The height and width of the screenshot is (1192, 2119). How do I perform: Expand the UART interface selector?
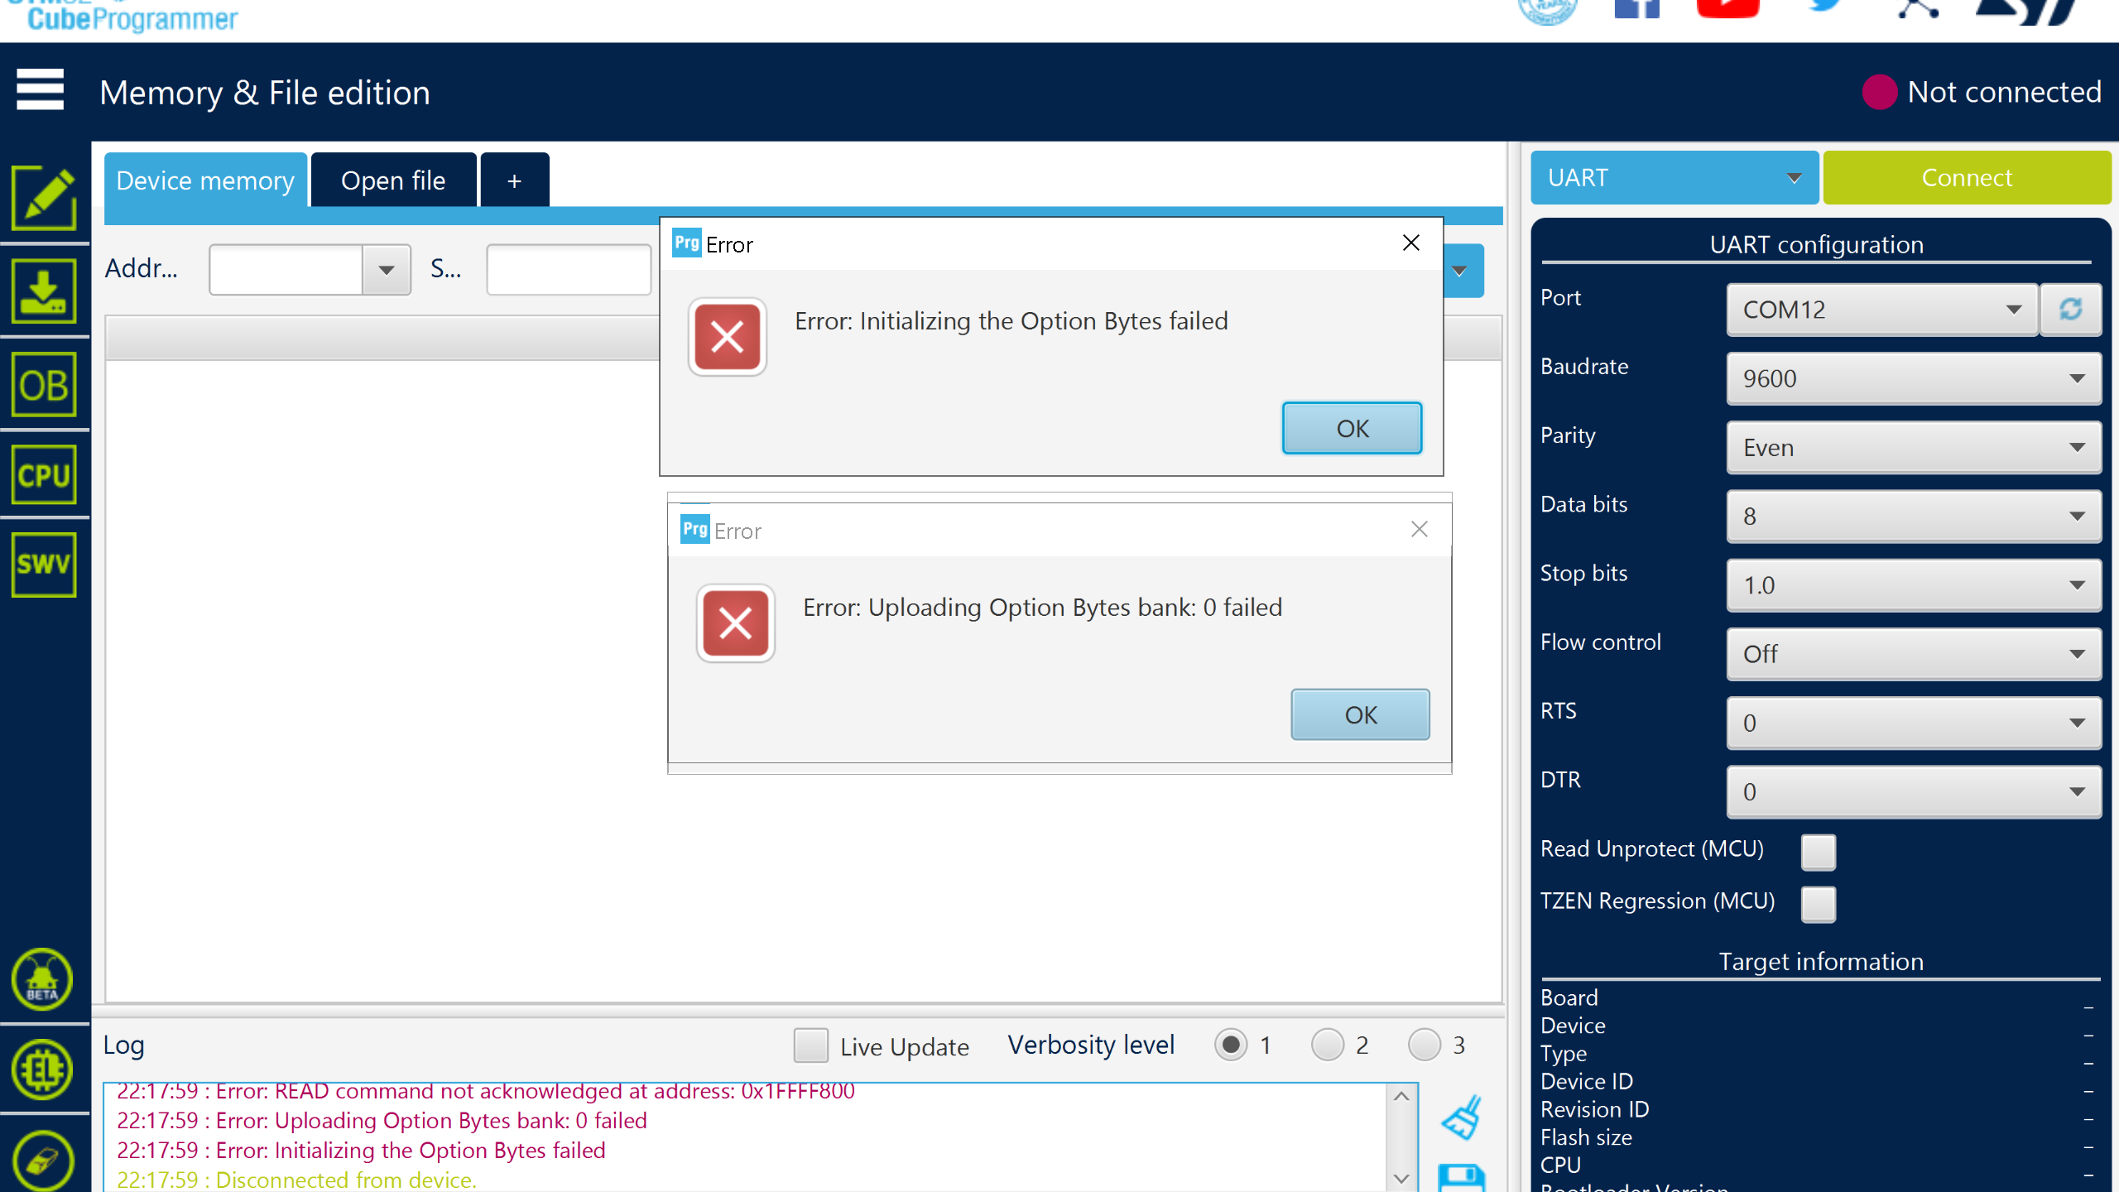(1674, 178)
